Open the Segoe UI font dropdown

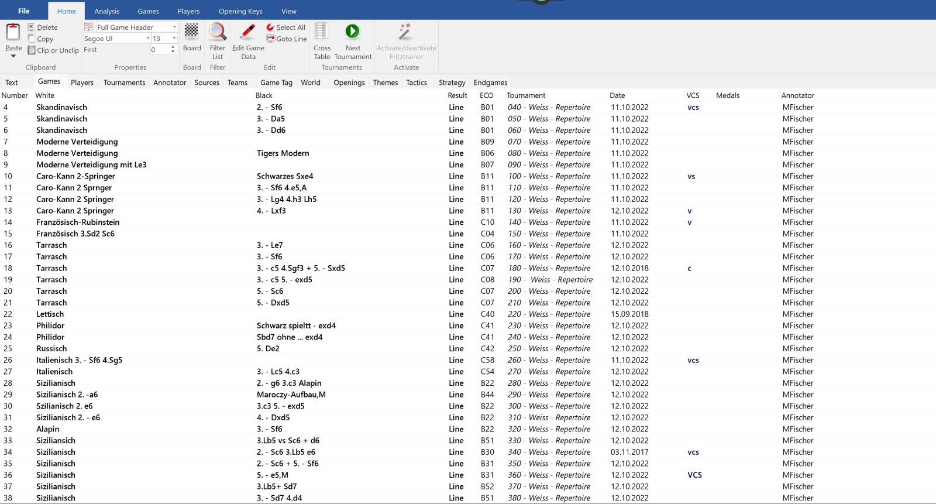click(148, 39)
